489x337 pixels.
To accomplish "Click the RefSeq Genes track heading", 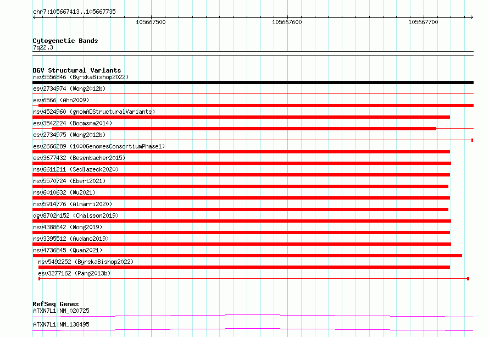I will tap(55, 304).
